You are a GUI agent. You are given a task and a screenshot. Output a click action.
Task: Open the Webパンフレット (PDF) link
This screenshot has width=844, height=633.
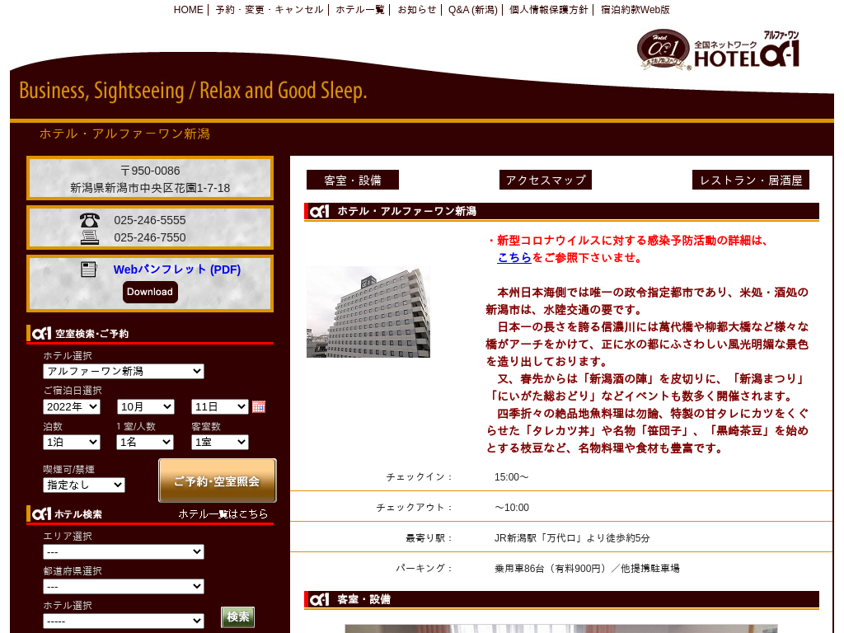(x=177, y=270)
